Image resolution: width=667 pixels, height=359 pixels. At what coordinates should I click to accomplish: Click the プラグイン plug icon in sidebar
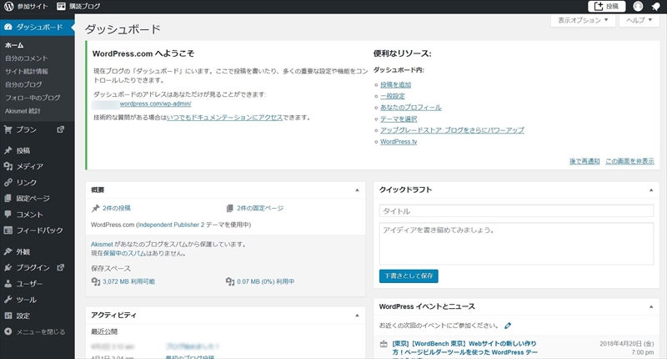[8, 267]
